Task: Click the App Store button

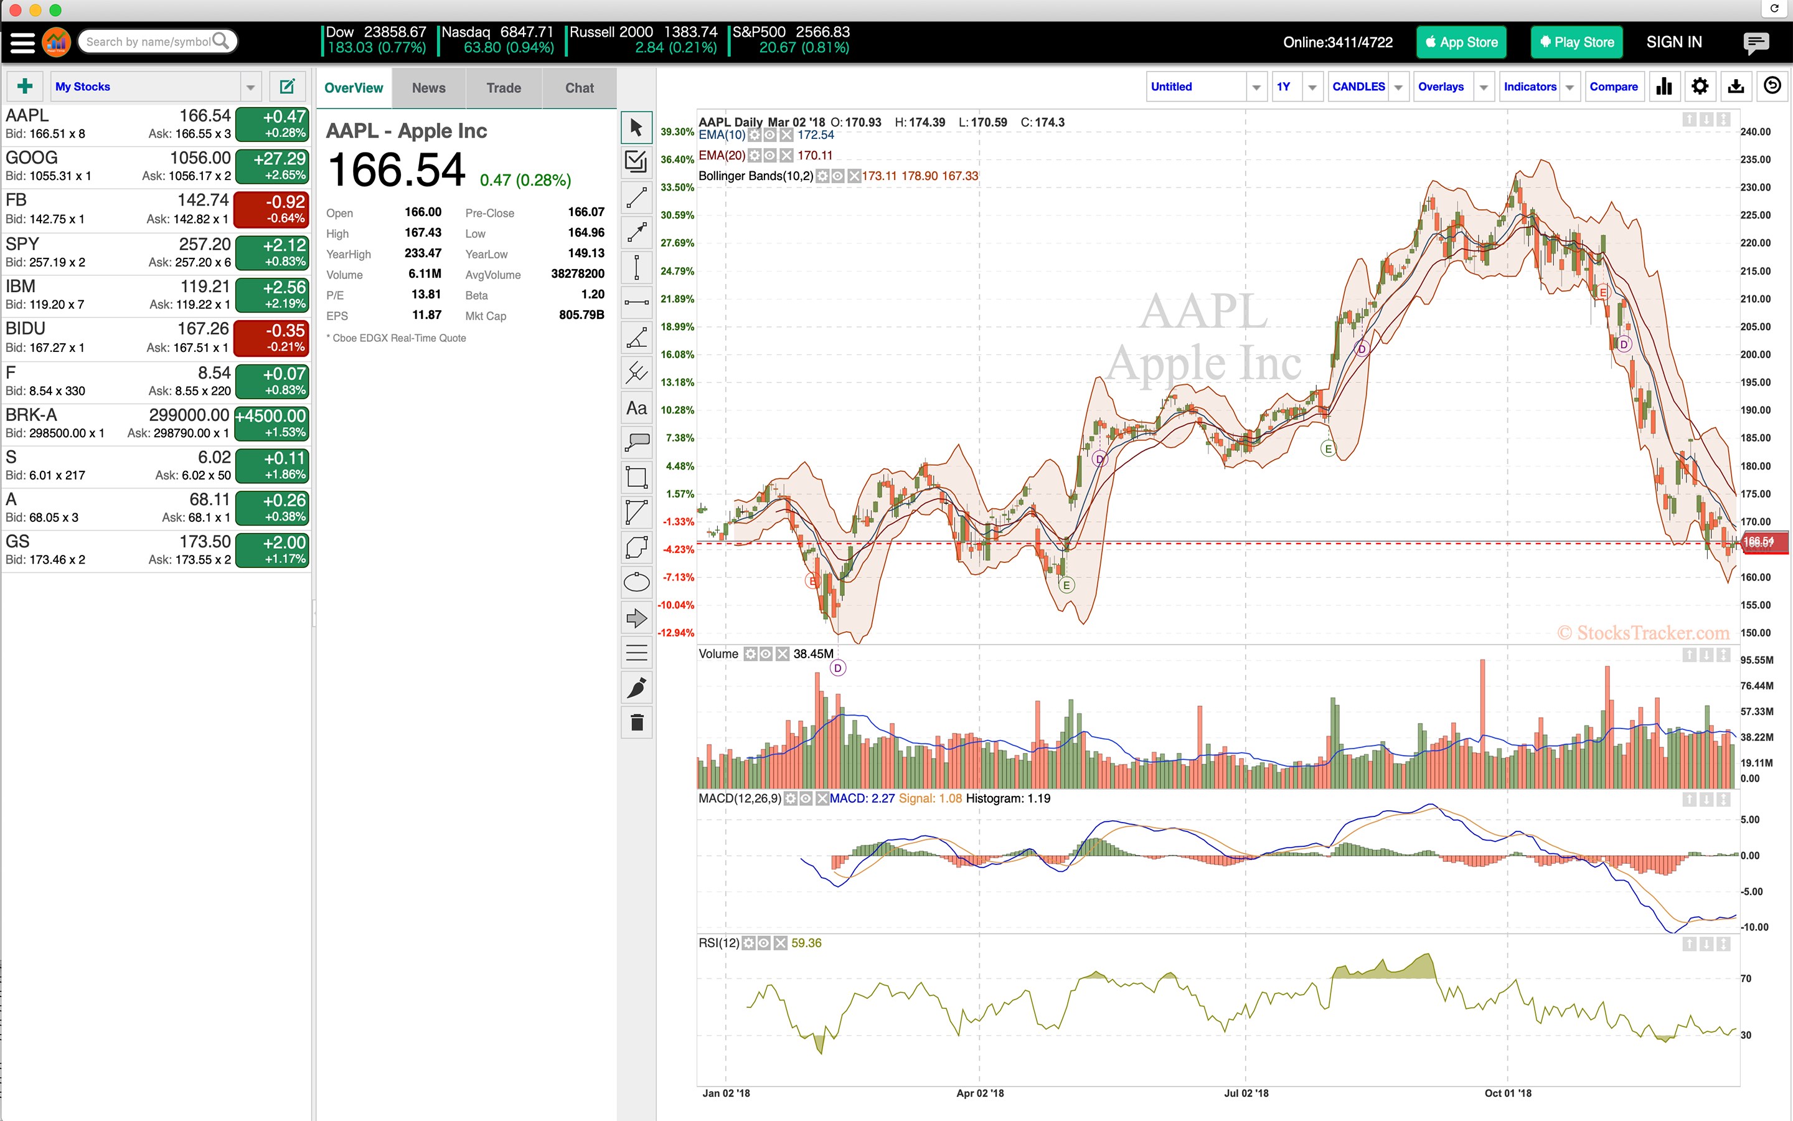Action: (1461, 42)
